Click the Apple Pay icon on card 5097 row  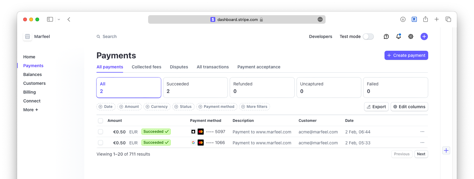[x=193, y=132]
